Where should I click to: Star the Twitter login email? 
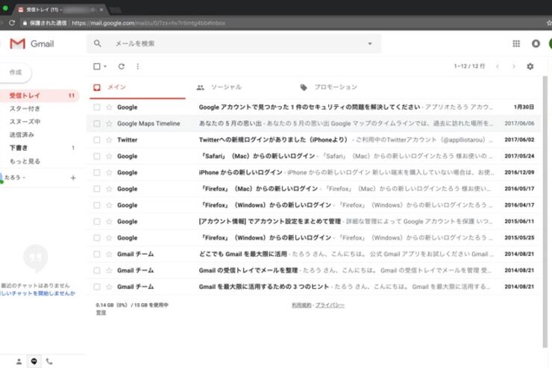(109, 140)
